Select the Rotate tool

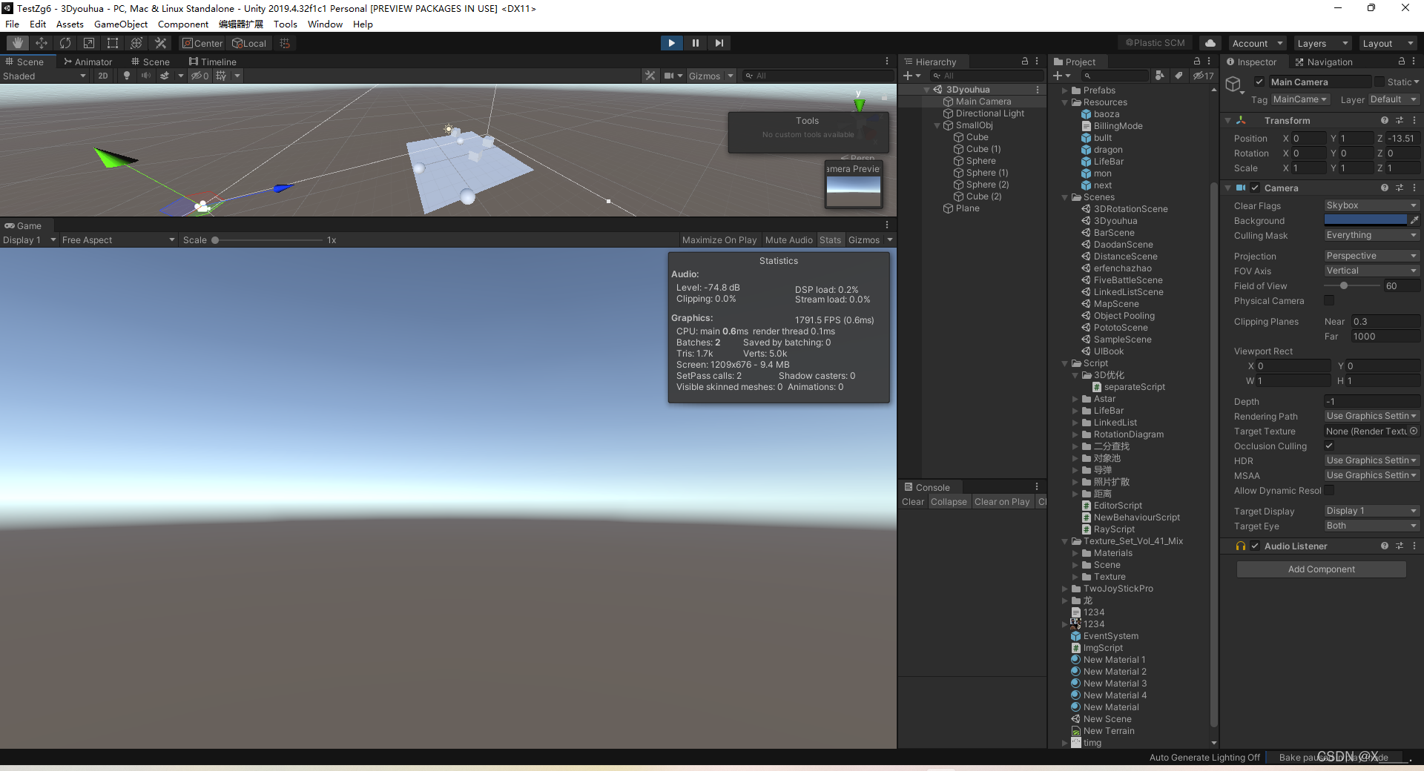coord(65,43)
